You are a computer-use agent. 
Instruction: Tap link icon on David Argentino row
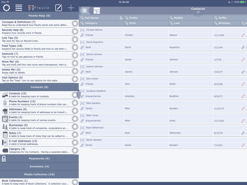[x=243, y=47]
